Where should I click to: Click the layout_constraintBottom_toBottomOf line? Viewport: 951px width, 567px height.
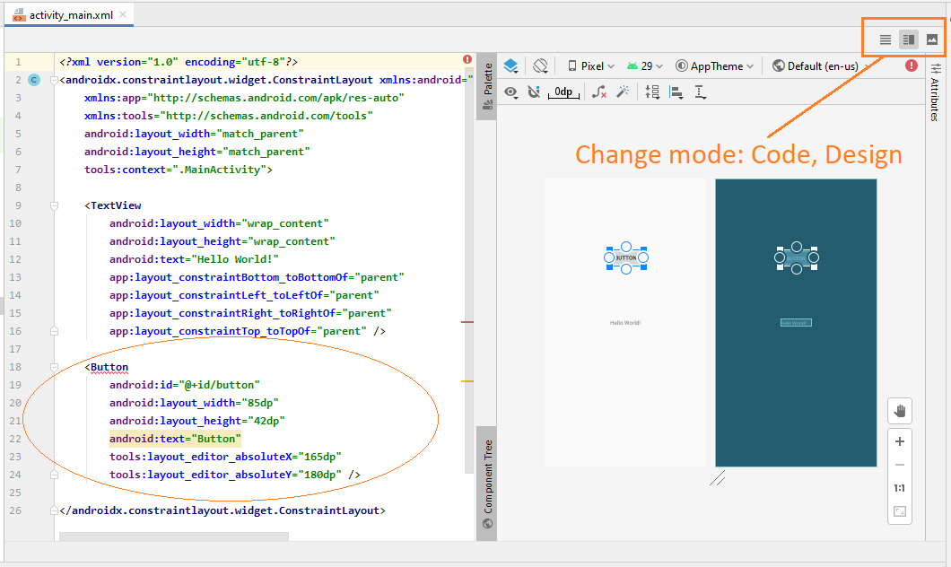(257, 277)
